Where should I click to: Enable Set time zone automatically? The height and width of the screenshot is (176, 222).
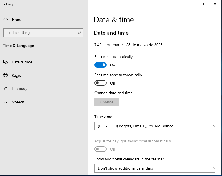tap(101, 83)
